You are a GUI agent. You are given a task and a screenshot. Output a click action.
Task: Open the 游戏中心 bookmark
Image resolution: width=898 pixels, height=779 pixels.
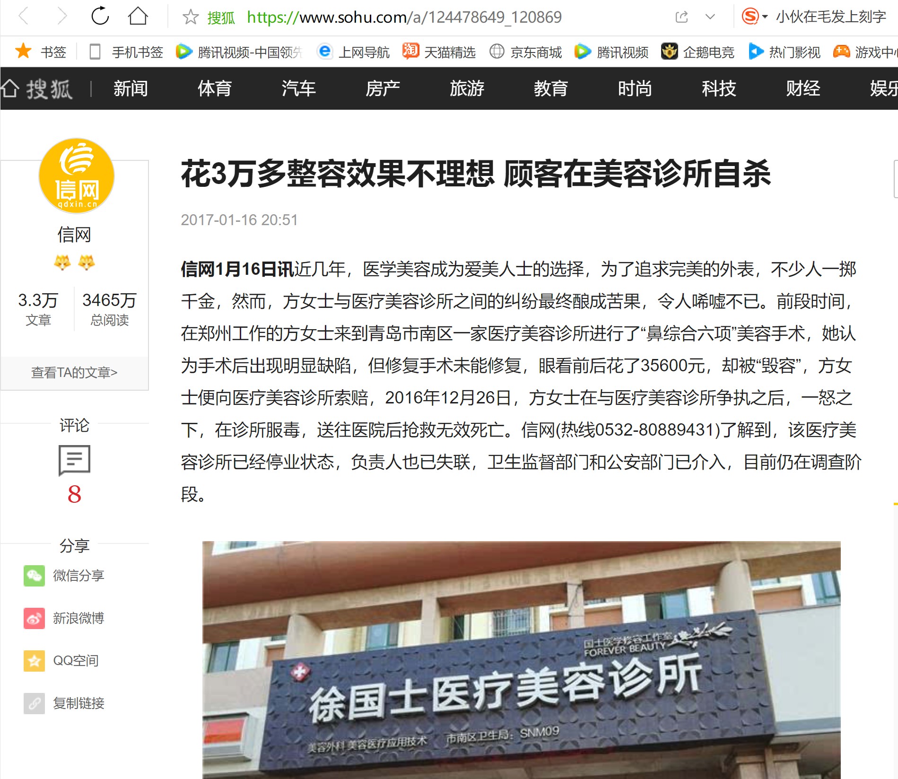pos(865,52)
